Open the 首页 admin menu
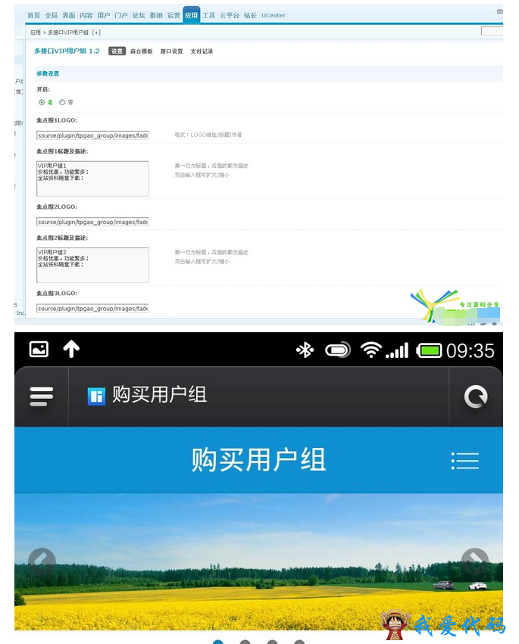 [34, 15]
